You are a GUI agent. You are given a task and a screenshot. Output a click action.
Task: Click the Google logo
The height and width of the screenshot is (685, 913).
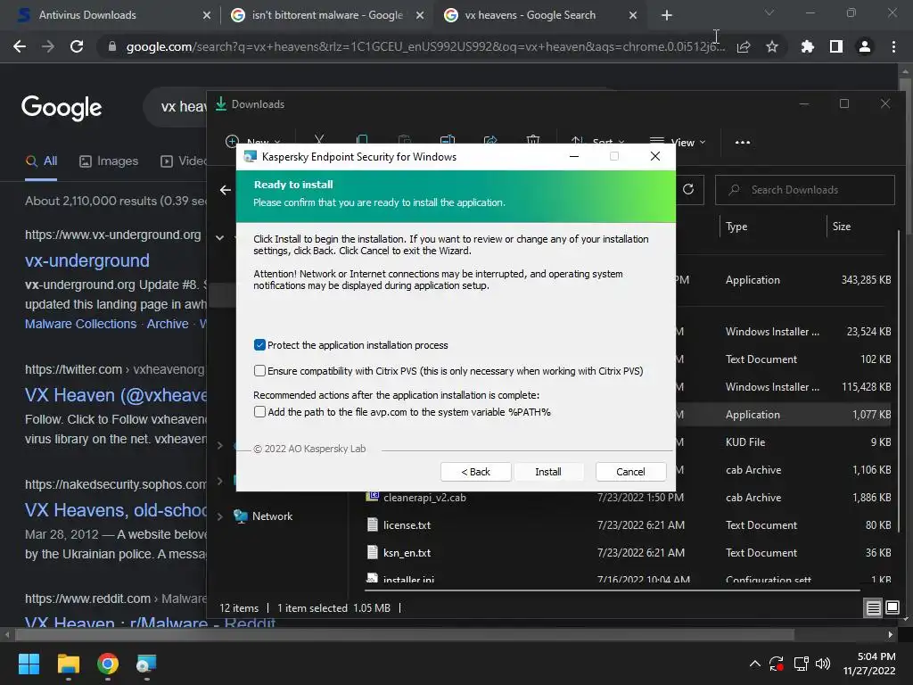(62, 107)
